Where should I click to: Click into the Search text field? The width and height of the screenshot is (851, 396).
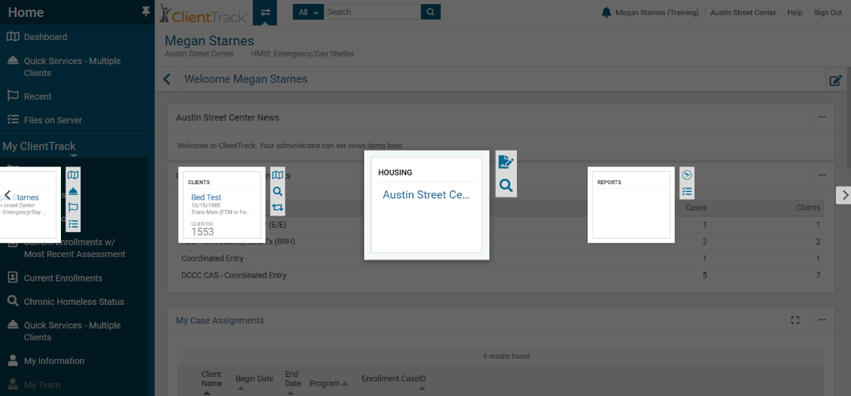tap(371, 12)
